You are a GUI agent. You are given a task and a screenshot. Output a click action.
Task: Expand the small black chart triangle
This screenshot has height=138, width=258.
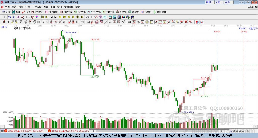pos(209,30)
